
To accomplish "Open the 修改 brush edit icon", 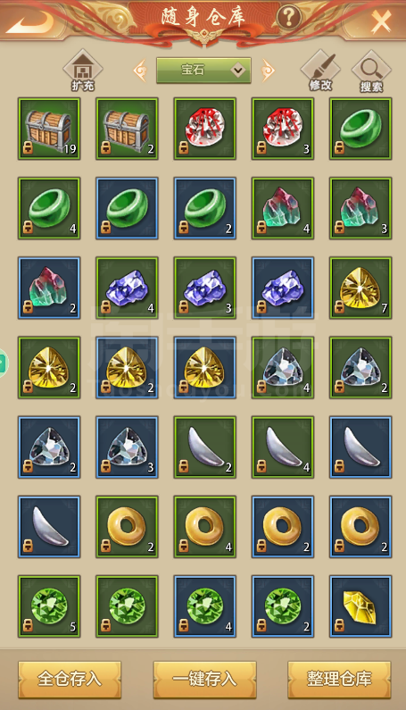I will pyautogui.click(x=320, y=71).
